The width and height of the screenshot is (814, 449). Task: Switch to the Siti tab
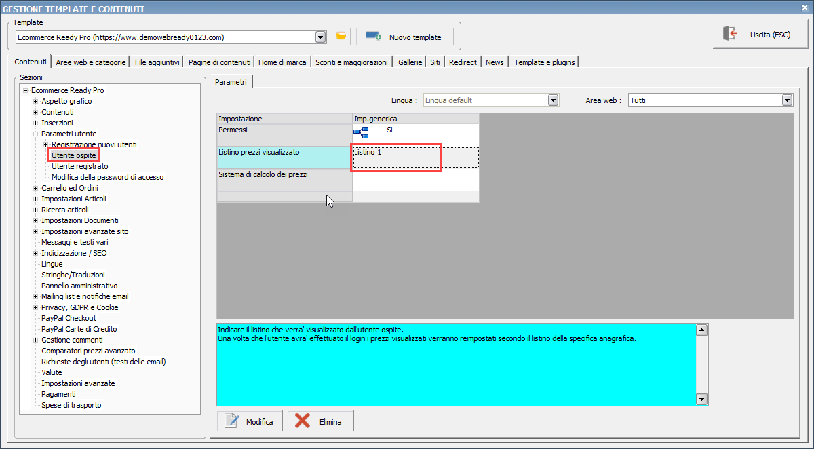435,62
